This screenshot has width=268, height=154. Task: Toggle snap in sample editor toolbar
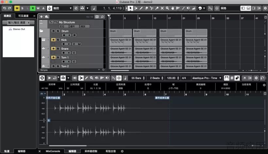click(x=119, y=78)
